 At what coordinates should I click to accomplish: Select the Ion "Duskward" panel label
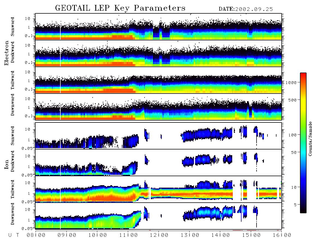[13, 161]
